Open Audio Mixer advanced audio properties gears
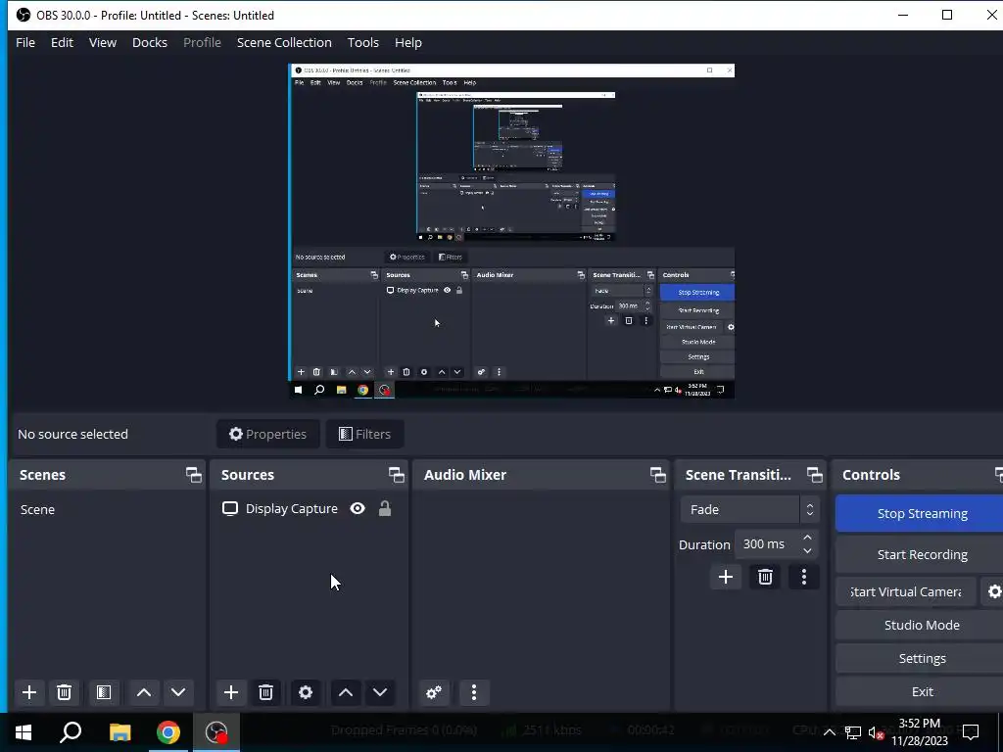 [x=434, y=692]
